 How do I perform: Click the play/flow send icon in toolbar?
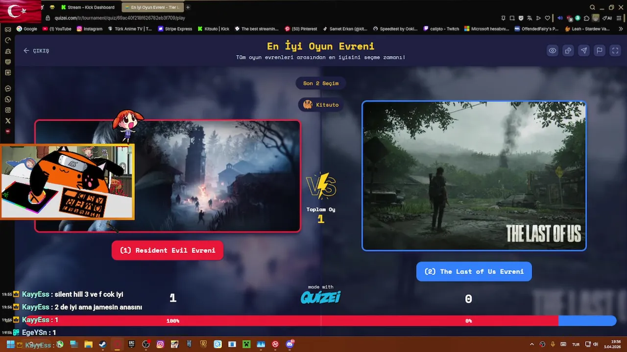(x=538, y=18)
